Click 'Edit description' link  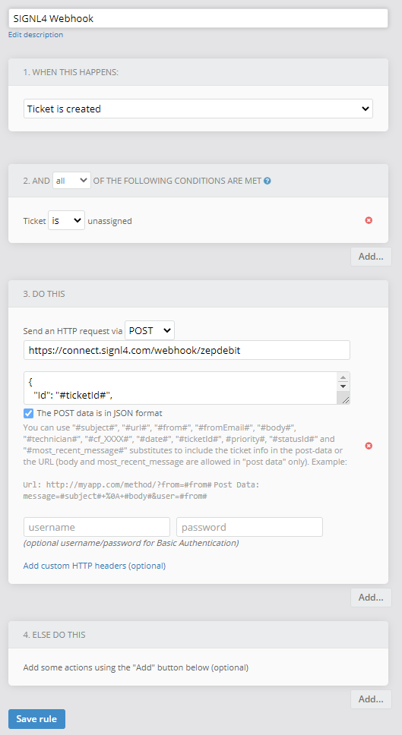(36, 35)
